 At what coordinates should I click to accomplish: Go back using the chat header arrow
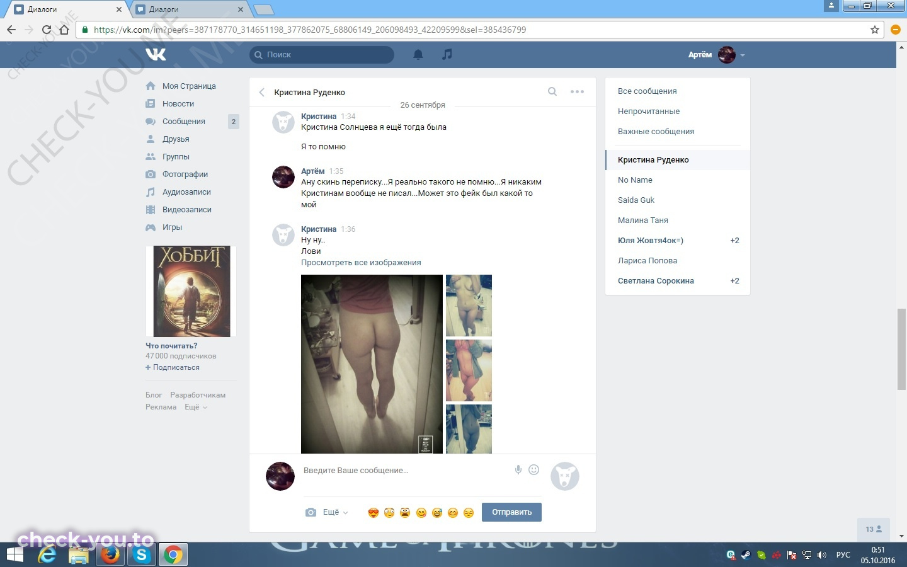(x=262, y=92)
